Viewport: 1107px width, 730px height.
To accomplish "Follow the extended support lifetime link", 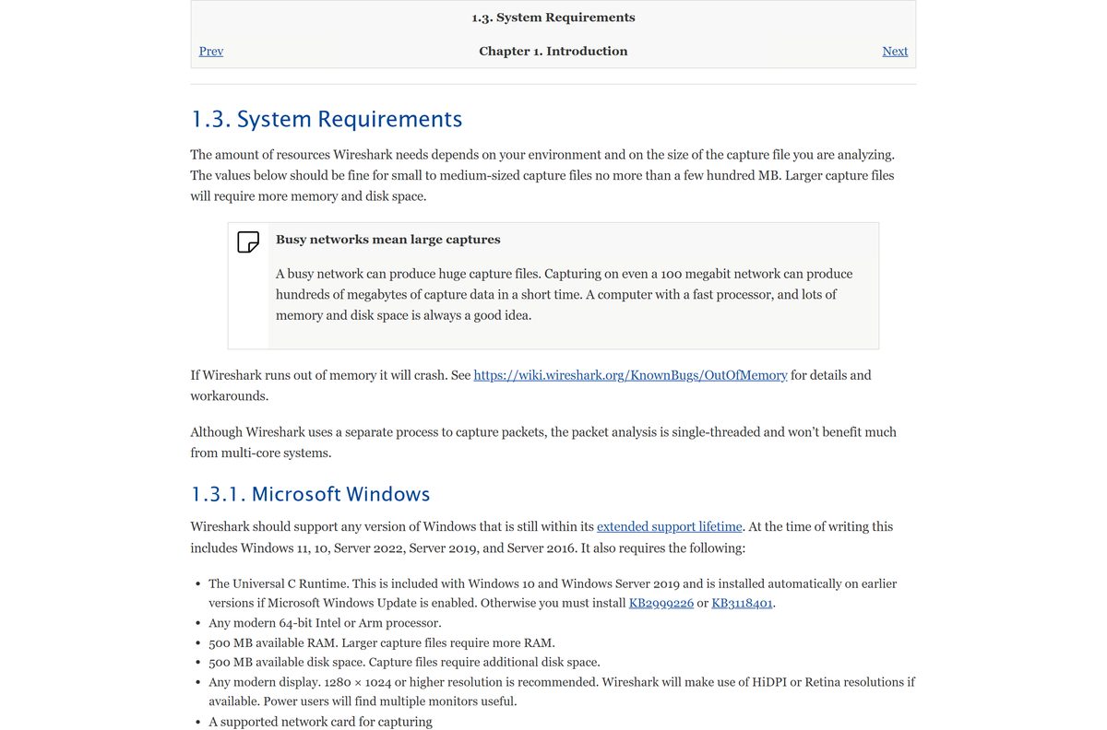I will (670, 527).
